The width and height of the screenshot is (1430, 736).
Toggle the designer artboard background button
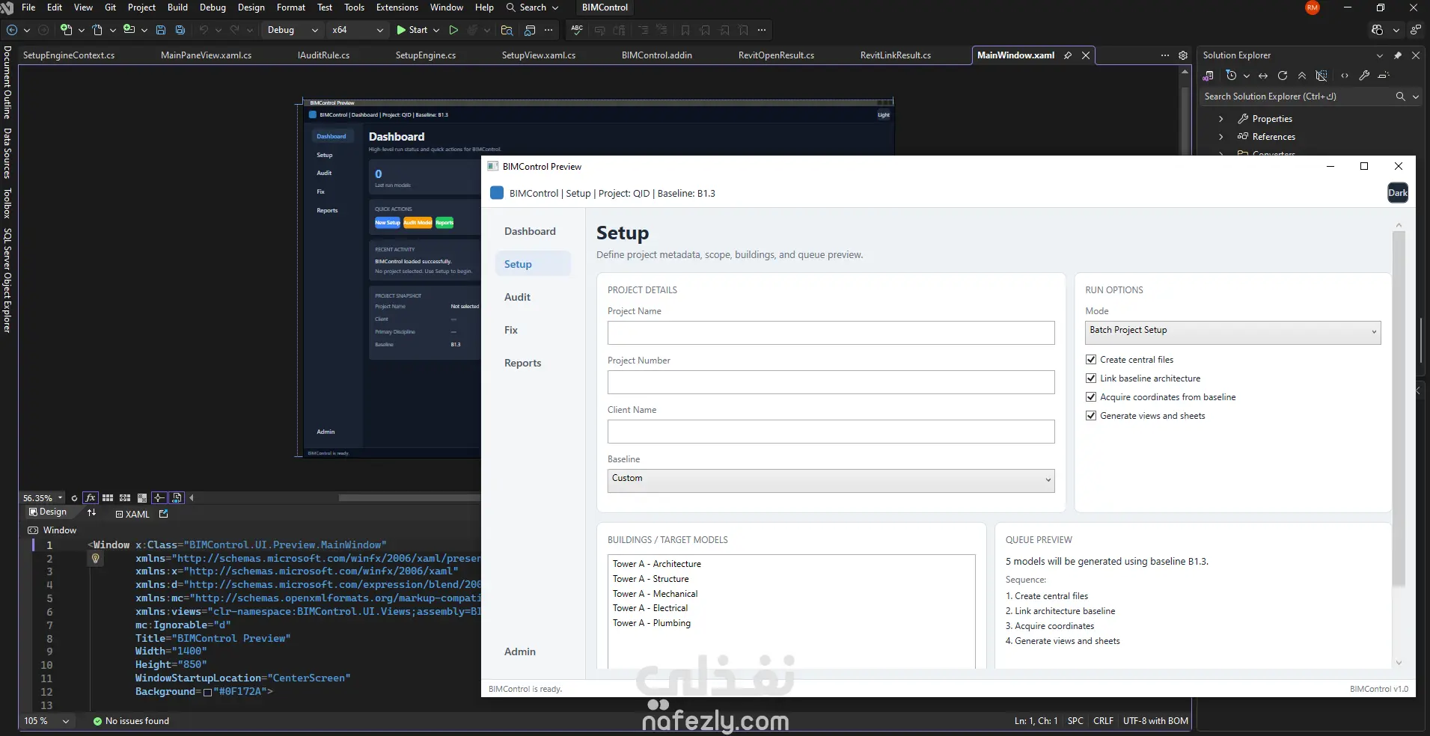142,498
